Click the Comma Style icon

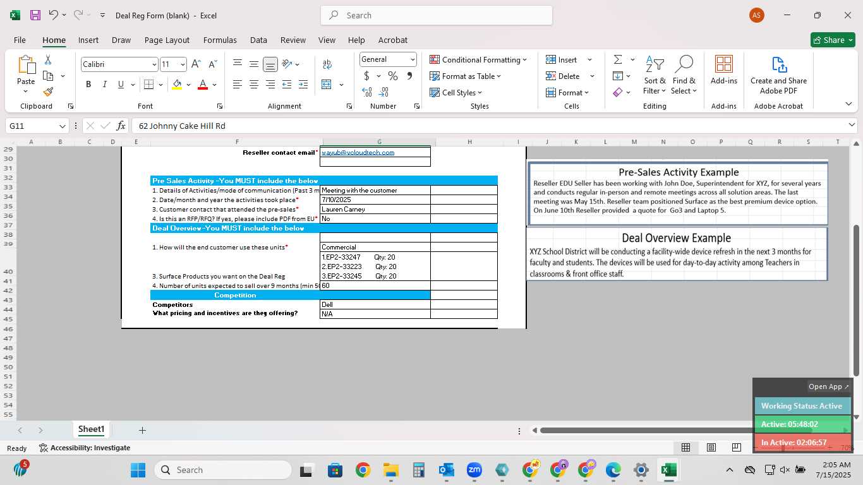click(409, 76)
